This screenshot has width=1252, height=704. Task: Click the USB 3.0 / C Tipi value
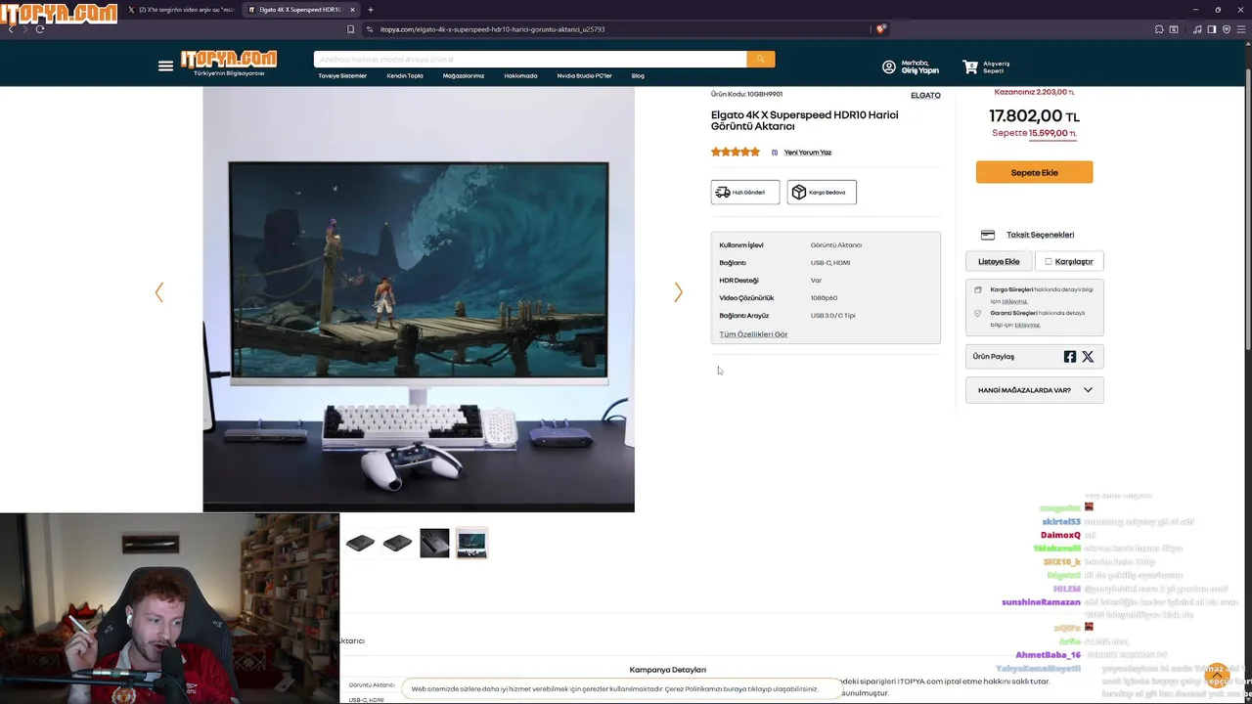(x=832, y=316)
